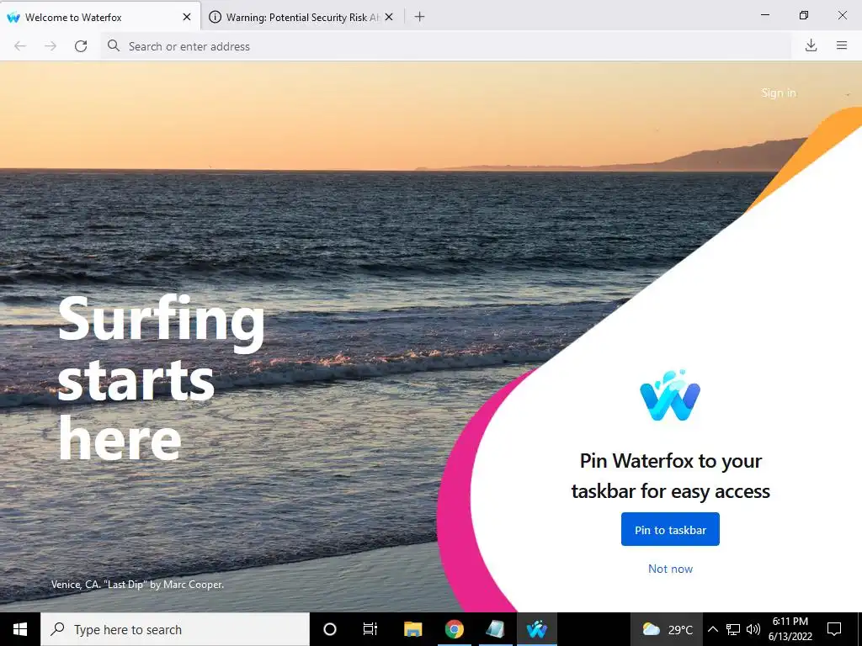The width and height of the screenshot is (862, 646).
Task: Click the Pin Waterfox to your taskbar heading
Action: [x=670, y=476]
